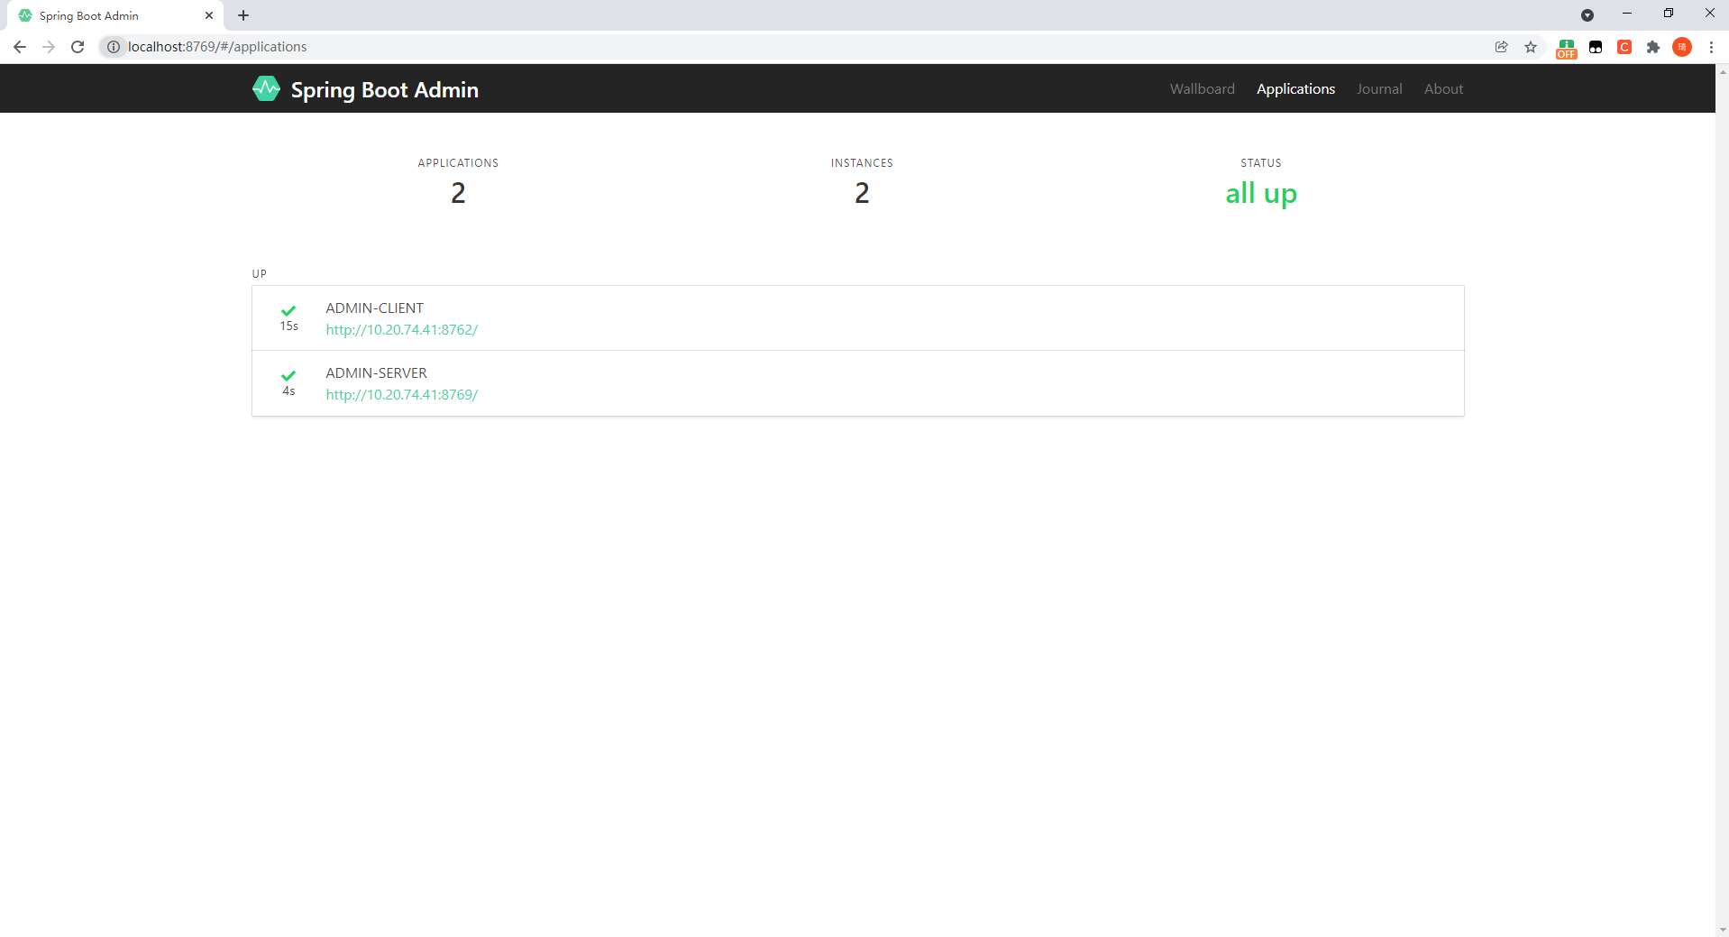The width and height of the screenshot is (1729, 937).
Task: Open the green OFF extension icon
Action: [1567, 48]
